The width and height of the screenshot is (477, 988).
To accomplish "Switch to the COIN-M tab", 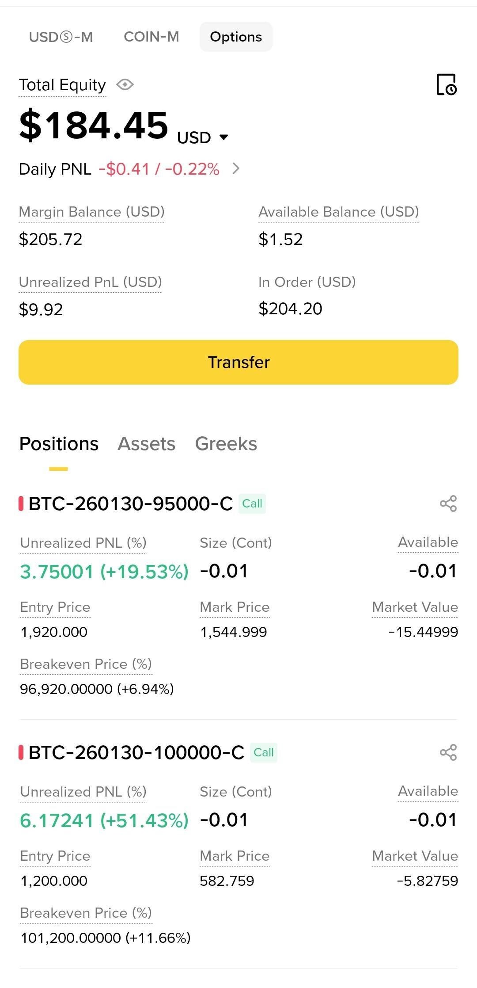I will (x=151, y=37).
